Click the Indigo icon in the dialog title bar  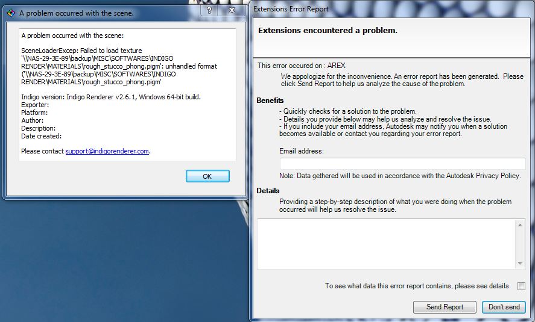coord(10,12)
